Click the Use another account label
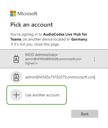 click(42, 95)
